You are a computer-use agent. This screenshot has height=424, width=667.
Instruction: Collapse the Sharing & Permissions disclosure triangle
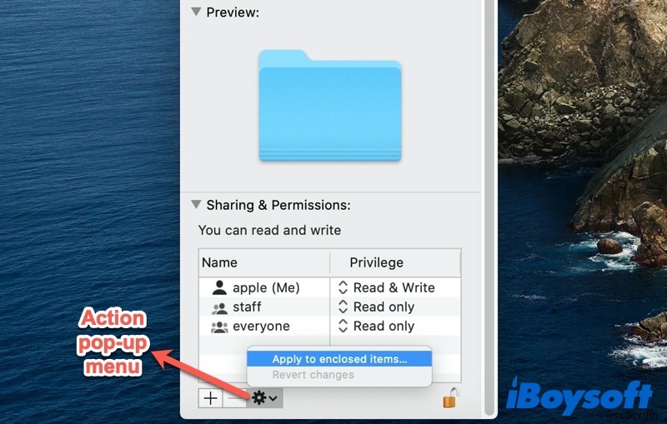pyautogui.click(x=196, y=204)
